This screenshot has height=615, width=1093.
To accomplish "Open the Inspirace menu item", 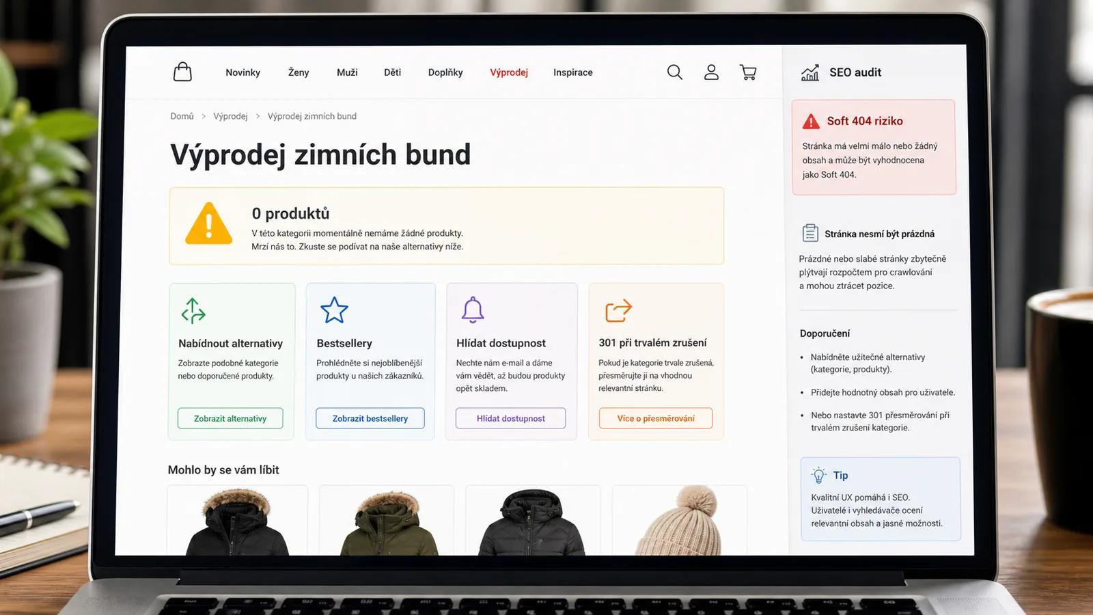I will pos(573,72).
